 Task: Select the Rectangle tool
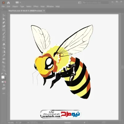pyautogui.click(x=4, y=30)
